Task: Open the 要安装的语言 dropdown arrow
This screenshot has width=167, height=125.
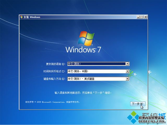Action: pos(127,64)
